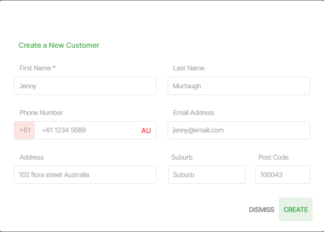Viewport: 324px width, 232px height.
Task: Click the First Name input field
Action: tap(85, 86)
